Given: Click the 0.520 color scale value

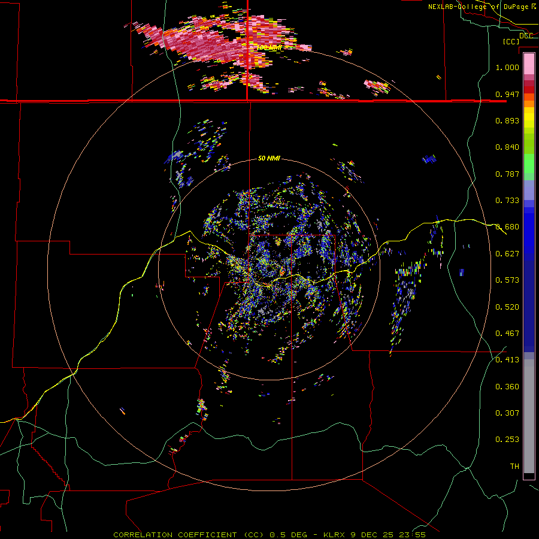Looking at the screenshot, I should pos(507,307).
